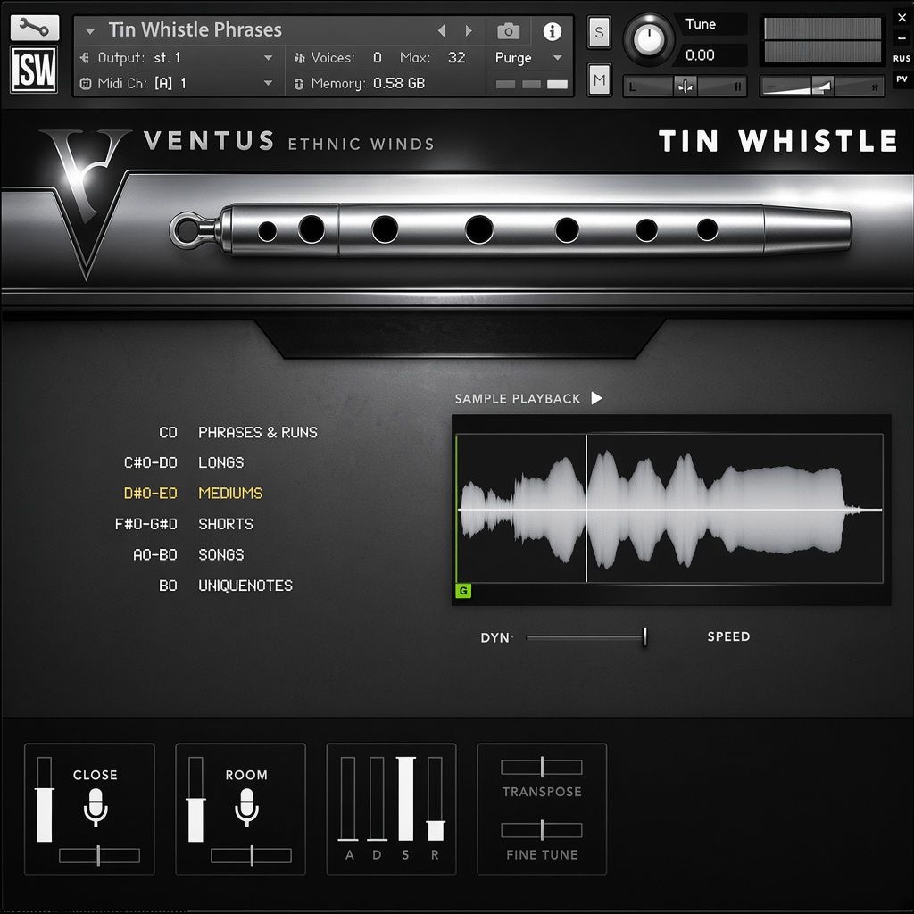The image size is (914, 914).
Task: Click the ISW logo badge
Action: pos(35,70)
